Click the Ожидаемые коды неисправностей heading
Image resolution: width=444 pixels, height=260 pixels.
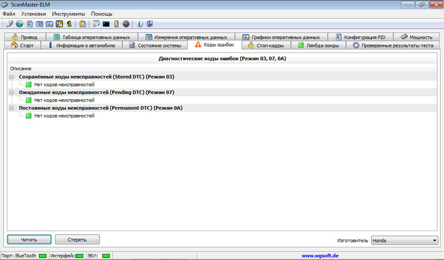(x=97, y=92)
